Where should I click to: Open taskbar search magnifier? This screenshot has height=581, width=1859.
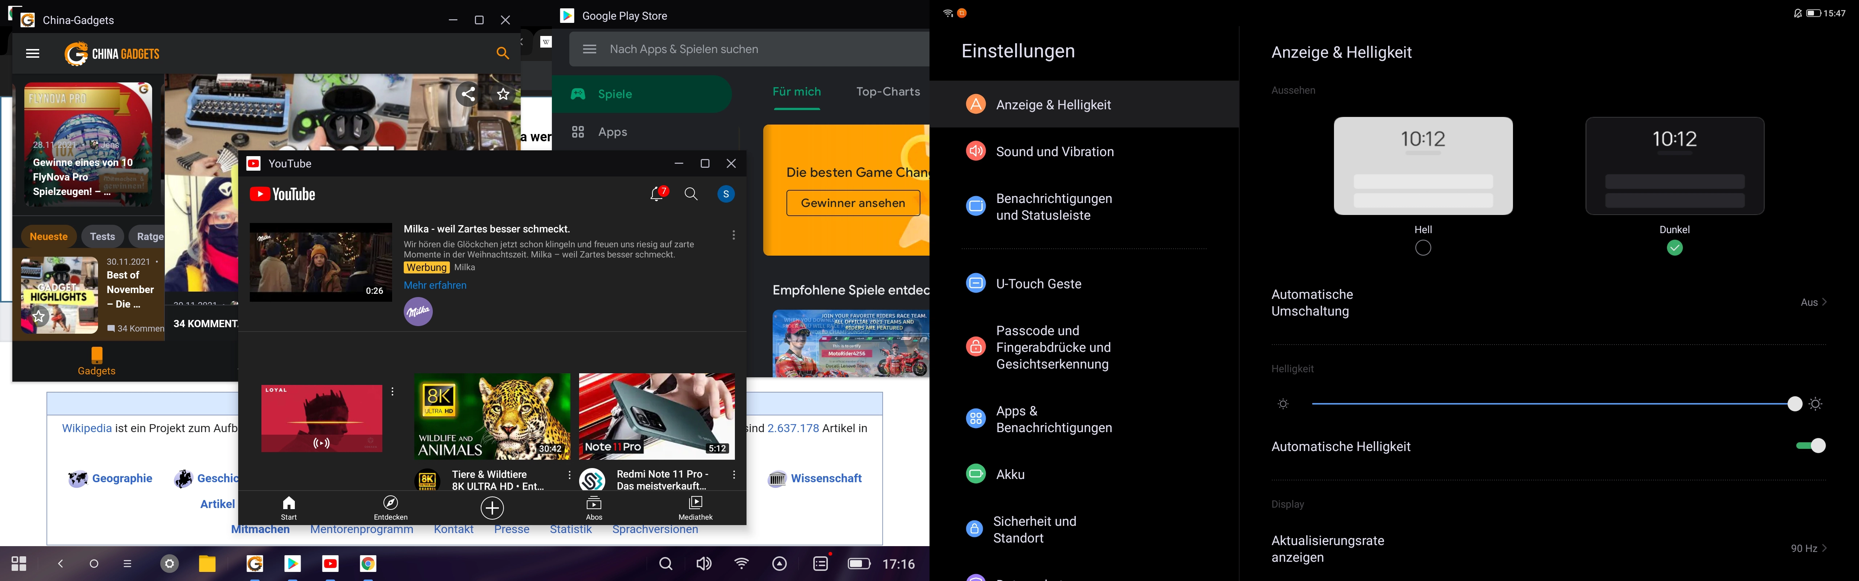pos(666,564)
